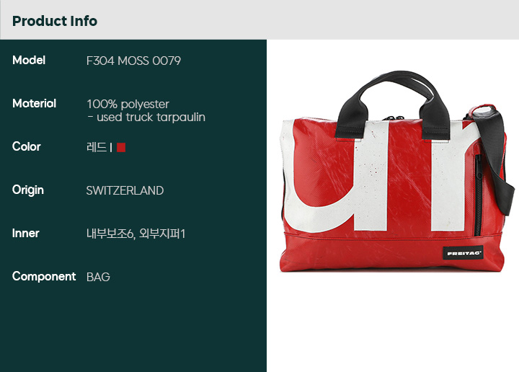Click the Component label

pyautogui.click(x=44, y=277)
